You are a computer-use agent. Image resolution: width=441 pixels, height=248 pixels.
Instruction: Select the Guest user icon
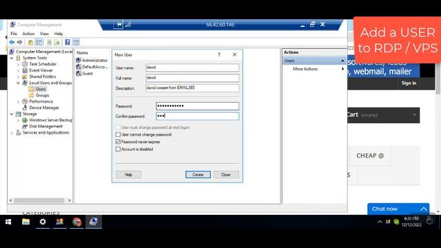79,73
